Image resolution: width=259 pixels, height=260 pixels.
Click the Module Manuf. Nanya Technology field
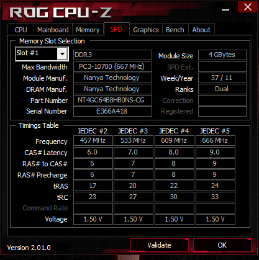(112, 78)
